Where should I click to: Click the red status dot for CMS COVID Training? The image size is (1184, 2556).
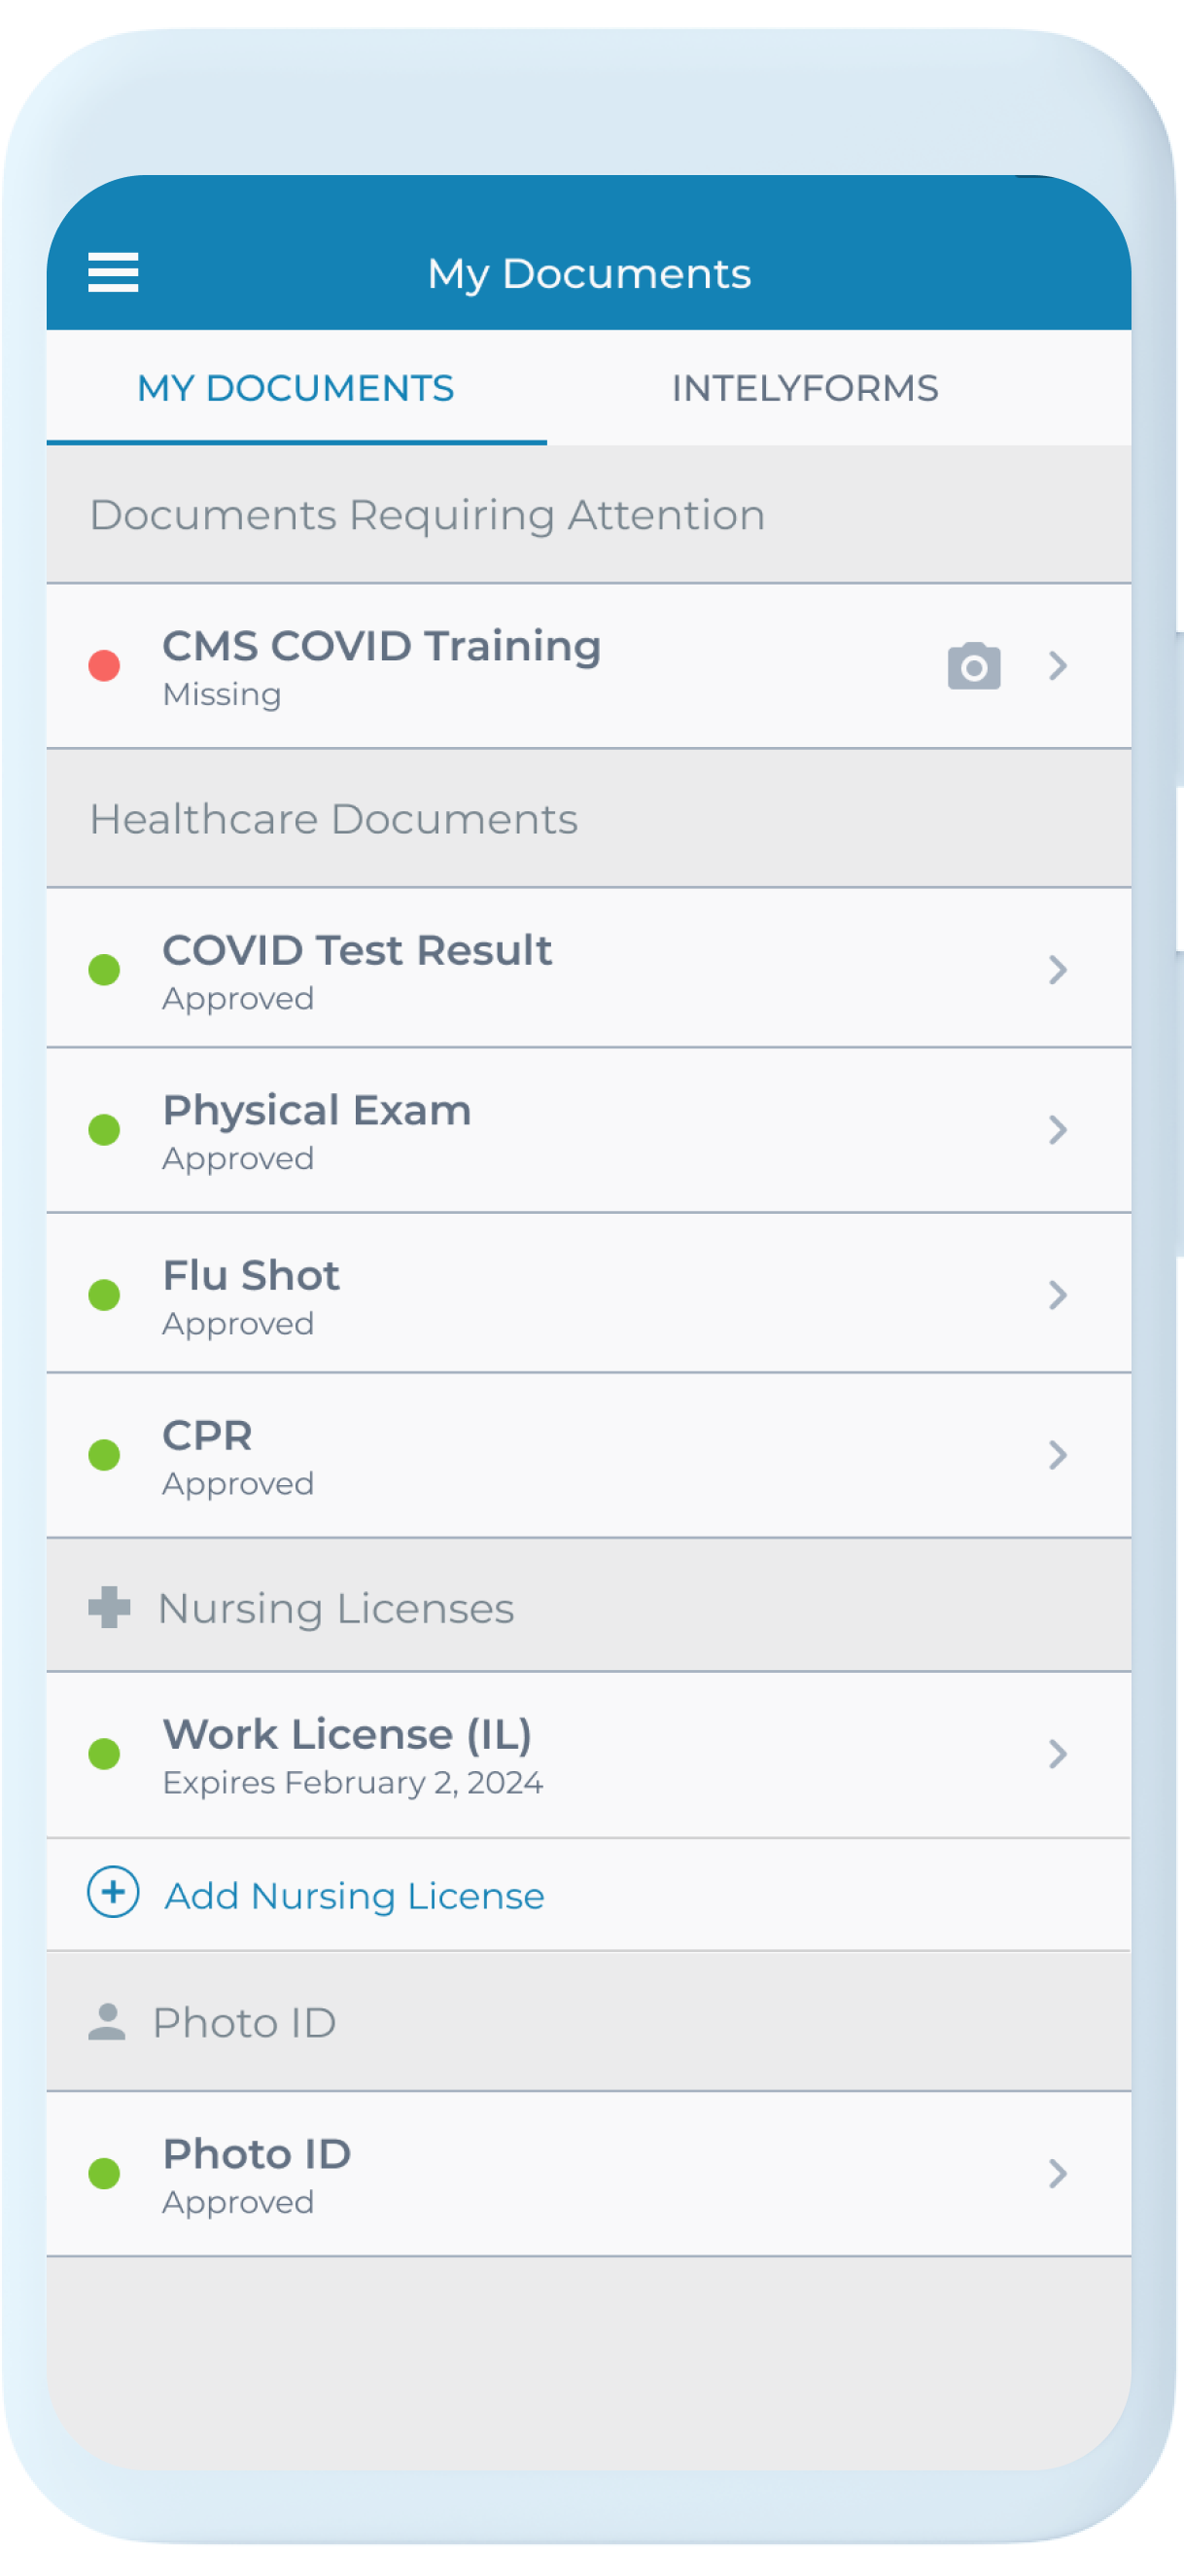coord(104,666)
